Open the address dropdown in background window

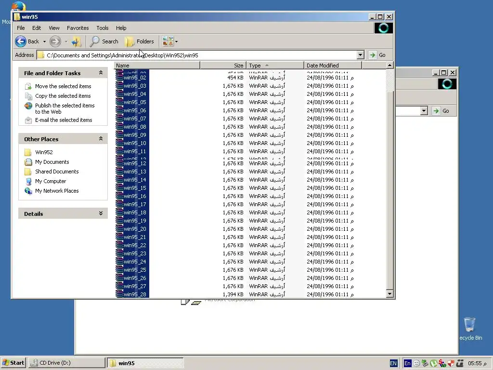424,111
